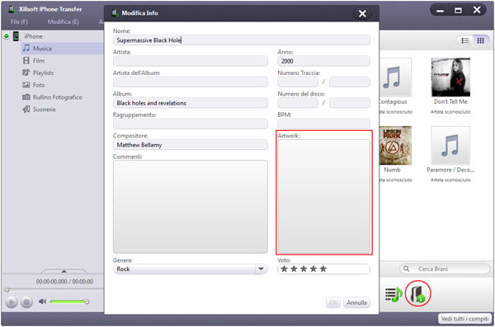Click the Commenti text area
The image size is (495, 327).
point(191,207)
